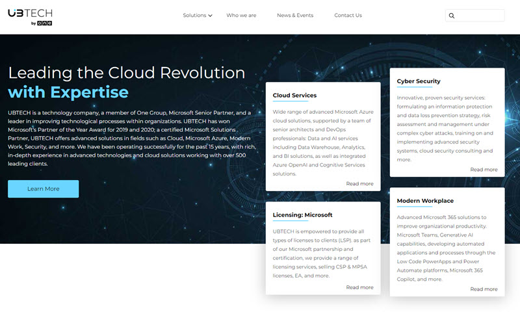
Task: Go to News & Events
Action: [x=295, y=15]
